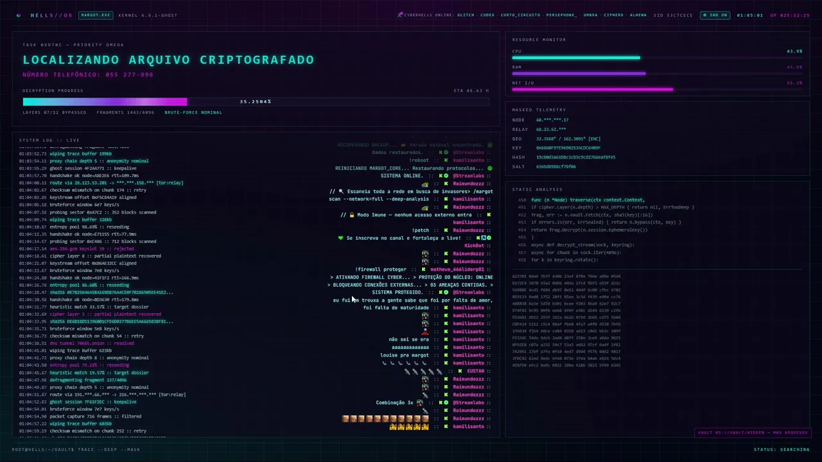Select online user CIPHERX in top bar
The image size is (822, 462).
pos(613,15)
